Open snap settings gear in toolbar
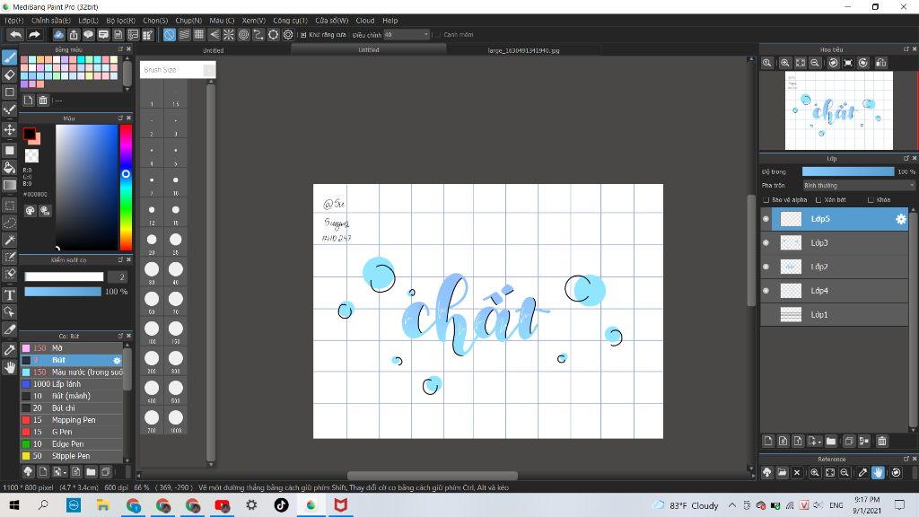Image resolution: width=919 pixels, height=517 pixels. 288,35
